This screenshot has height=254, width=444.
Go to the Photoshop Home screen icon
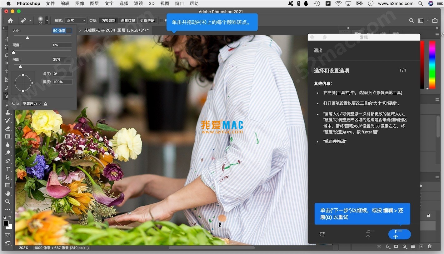(x=10, y=21)
